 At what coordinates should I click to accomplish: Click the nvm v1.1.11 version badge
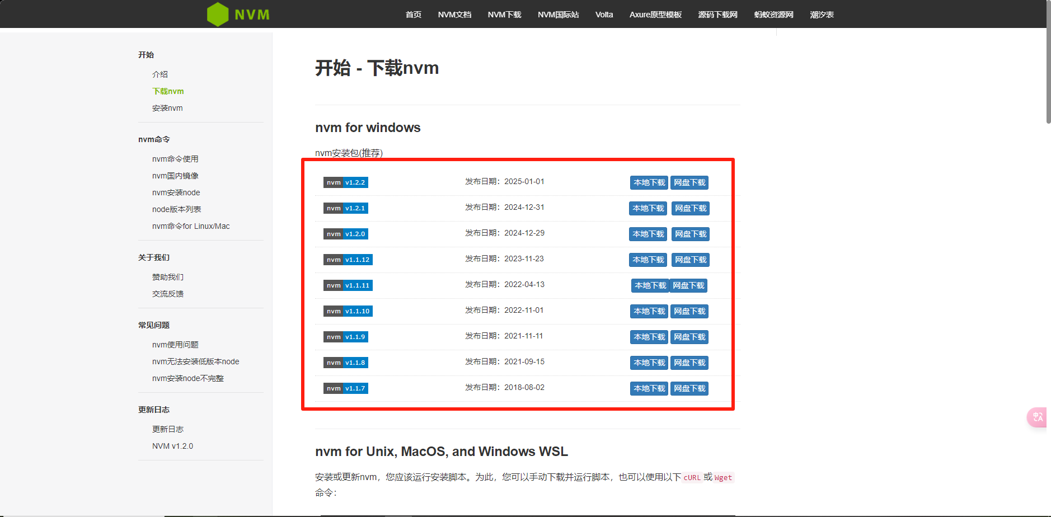348,285
